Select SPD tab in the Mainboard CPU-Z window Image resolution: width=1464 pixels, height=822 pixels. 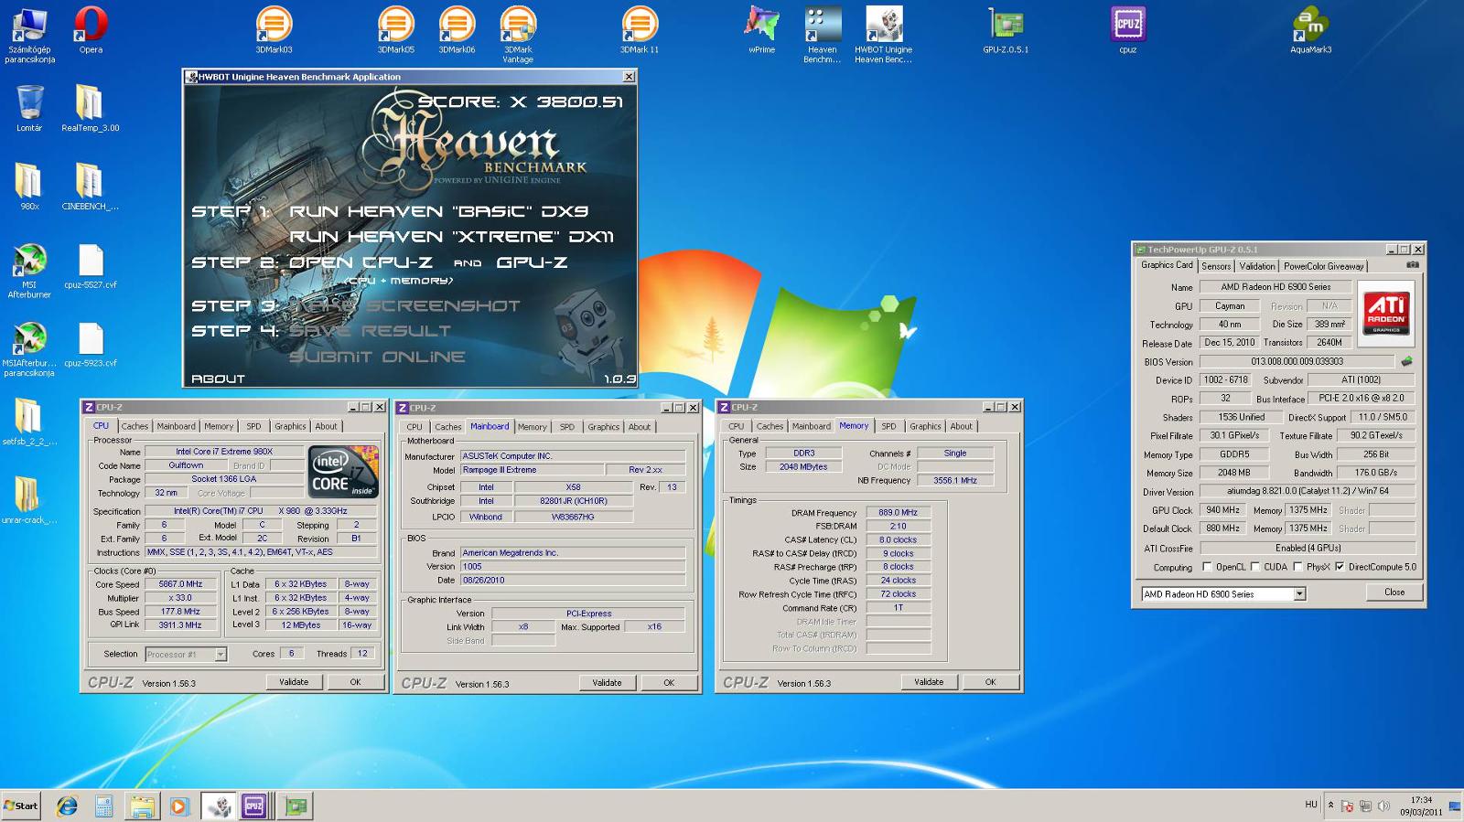tap(567, 427)
